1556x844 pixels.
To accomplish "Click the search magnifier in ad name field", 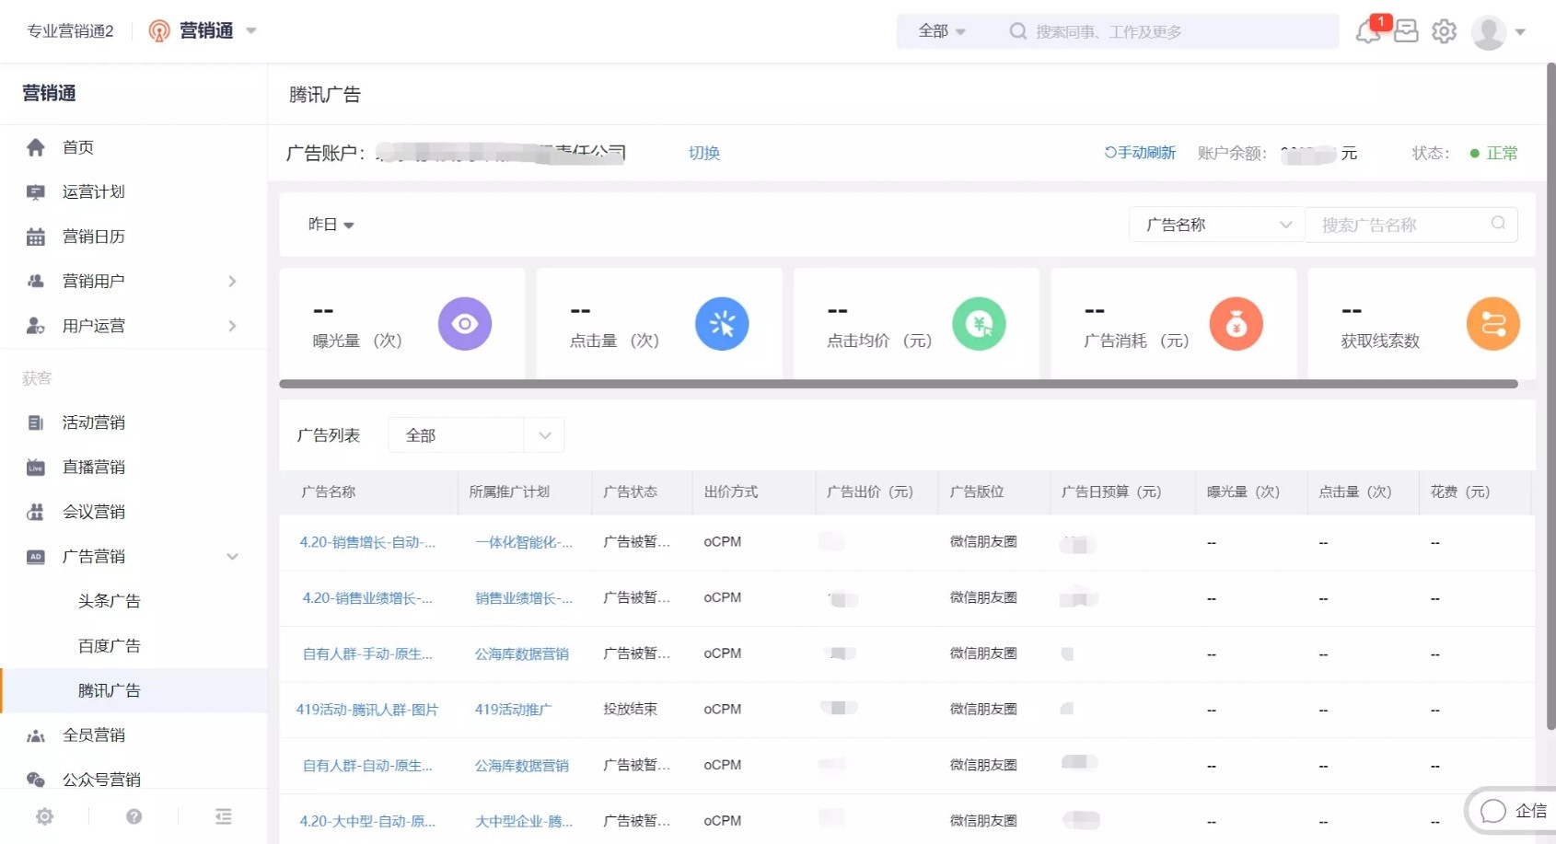I will tap(1498, 224).
